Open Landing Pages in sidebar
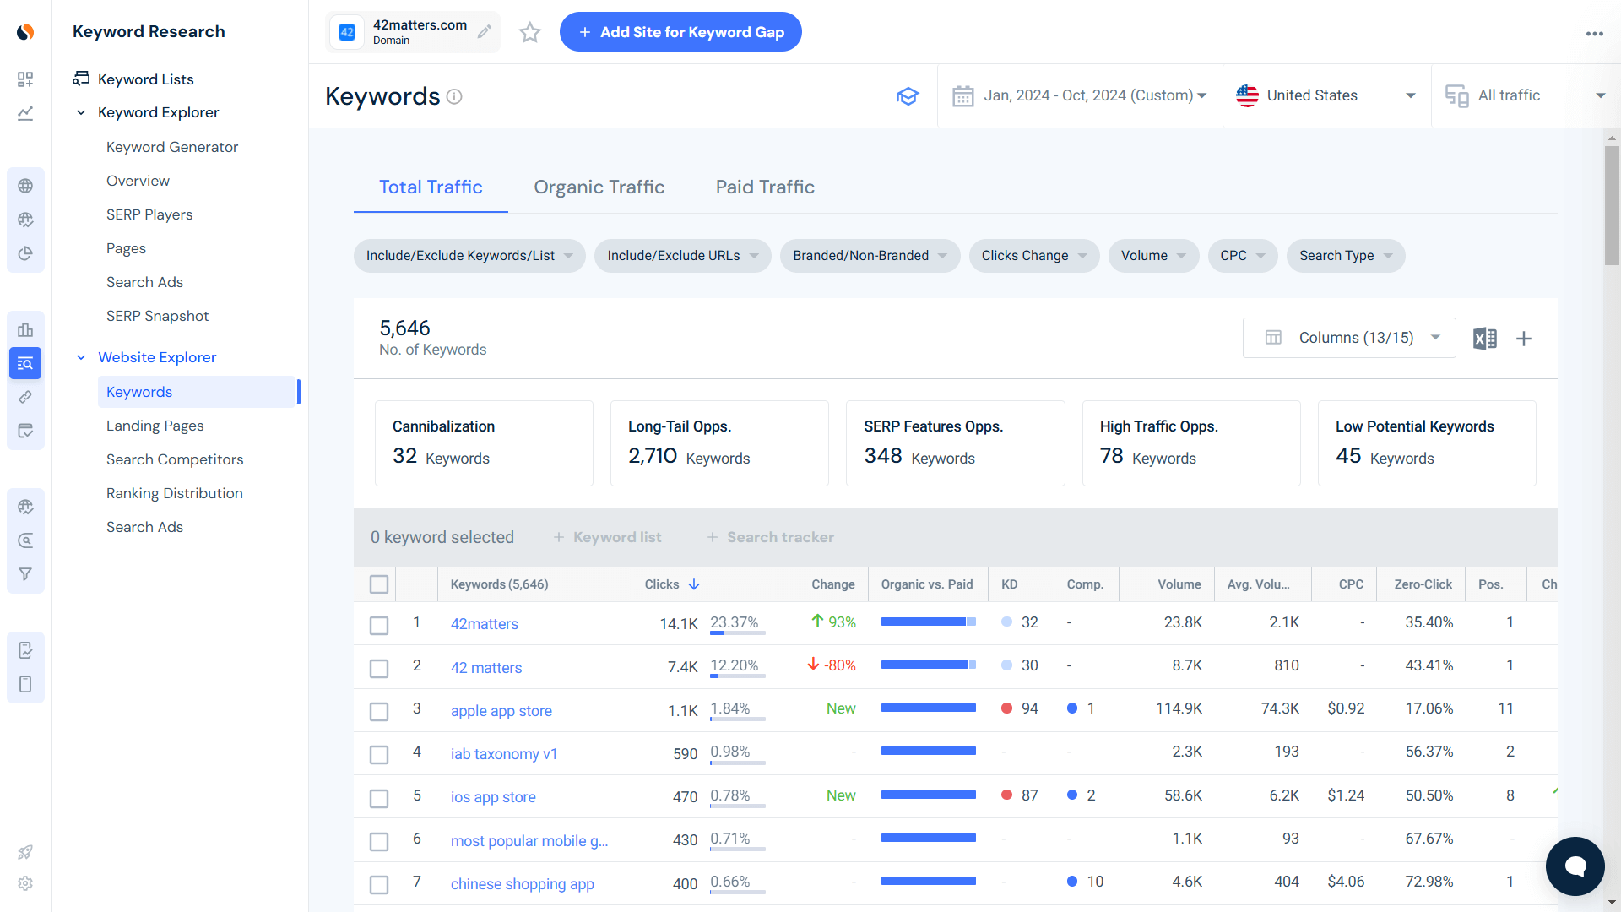This screenshot has height=912, width=1621. pos(155,426)
